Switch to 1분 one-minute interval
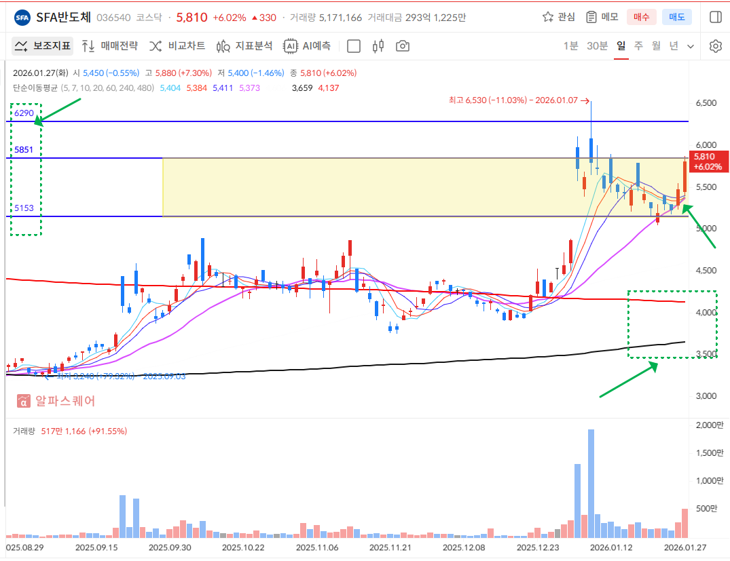The image size is (730, 561). click(x=570, y=46)
